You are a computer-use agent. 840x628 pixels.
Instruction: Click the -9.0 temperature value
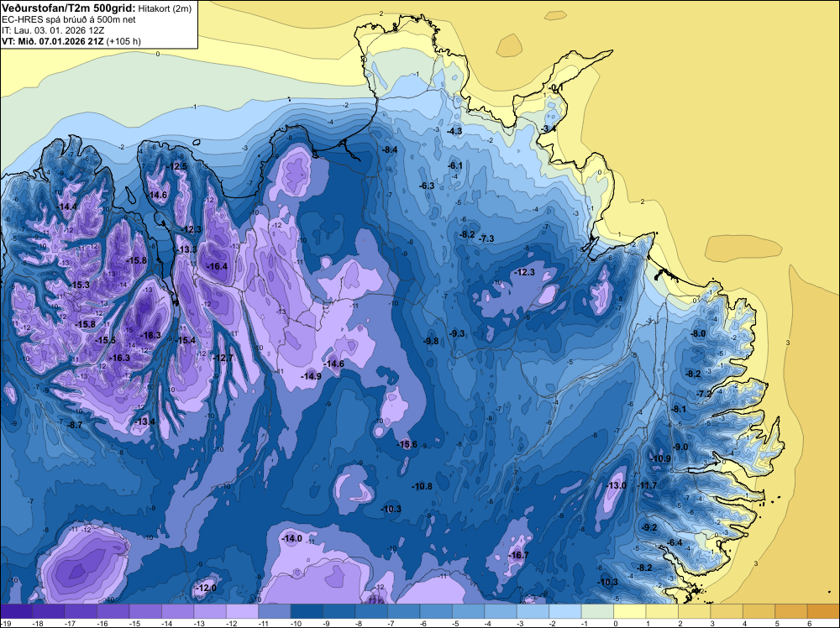(x=680, y=447)
